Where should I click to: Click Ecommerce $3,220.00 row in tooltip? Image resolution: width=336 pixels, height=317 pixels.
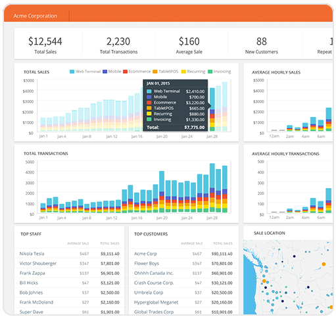tap(176, 103)
